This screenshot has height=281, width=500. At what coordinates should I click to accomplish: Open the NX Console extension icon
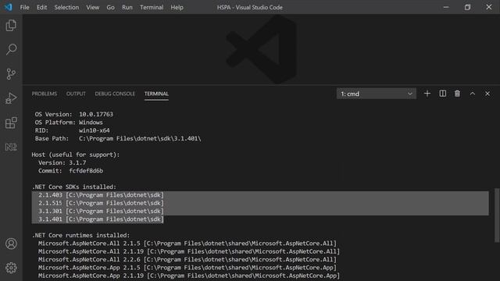[11, 147]
